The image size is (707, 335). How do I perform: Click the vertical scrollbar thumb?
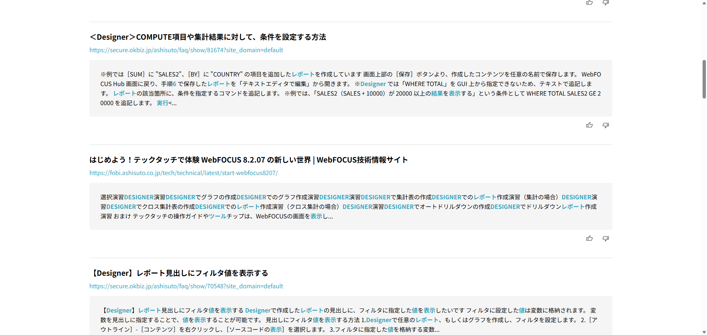[x=704, y=79]
